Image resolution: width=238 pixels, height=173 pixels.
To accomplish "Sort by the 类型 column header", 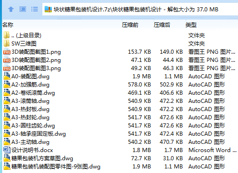I will tap(191, 25).
